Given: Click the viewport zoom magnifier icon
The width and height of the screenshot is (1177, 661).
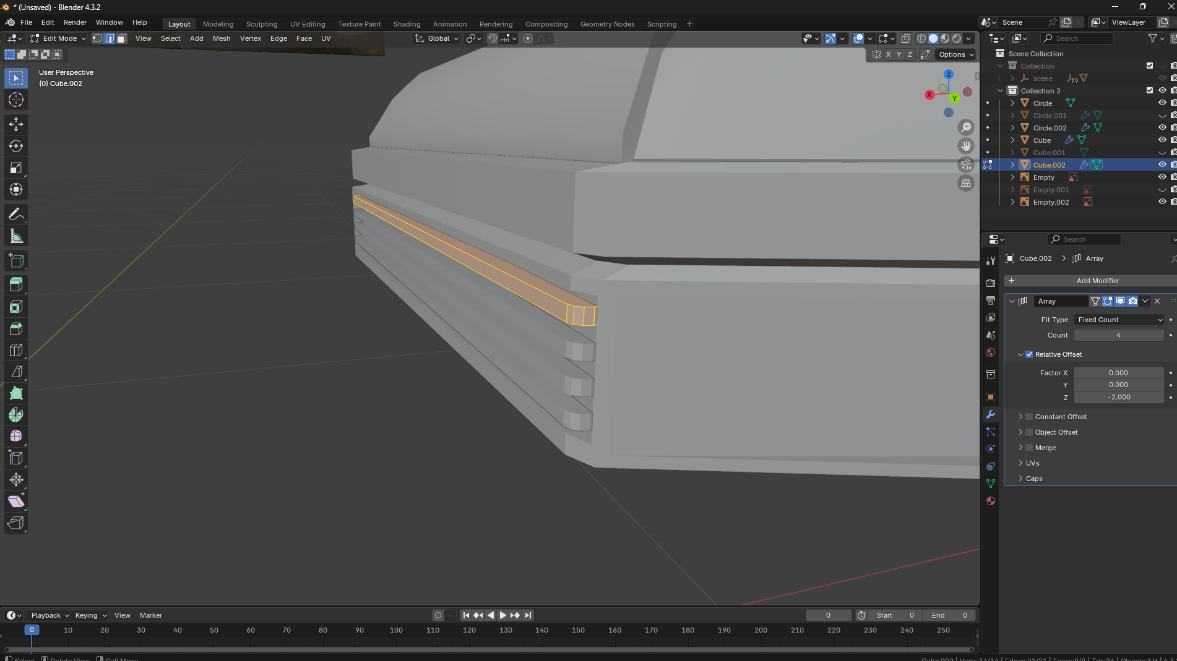Looking at the screenshot, I should [x=966, y=127].
